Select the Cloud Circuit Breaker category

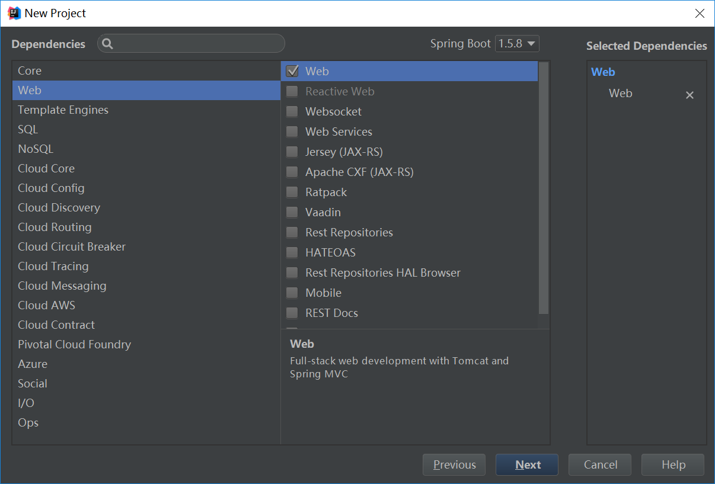pos(146,246)
